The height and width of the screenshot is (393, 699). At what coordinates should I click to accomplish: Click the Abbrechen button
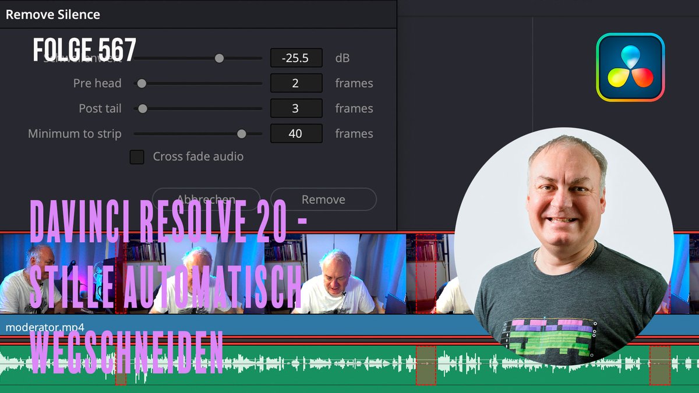tap(206, 199)
